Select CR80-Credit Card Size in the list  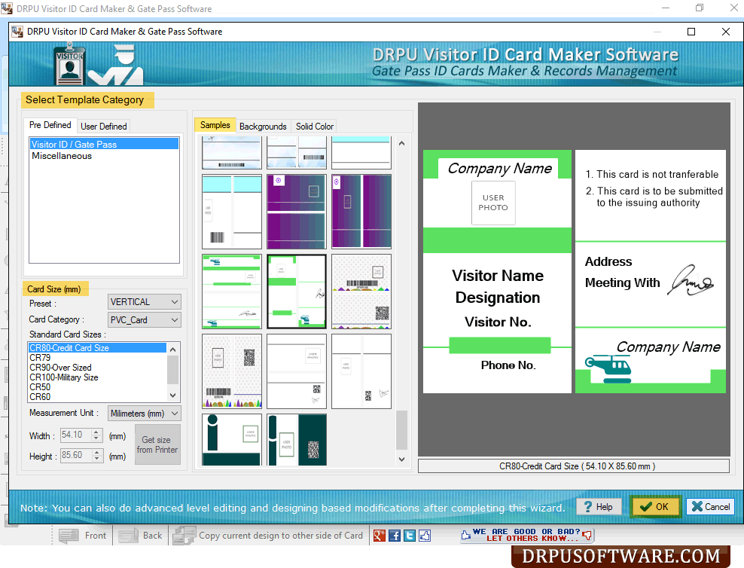(x=97, y=348)
